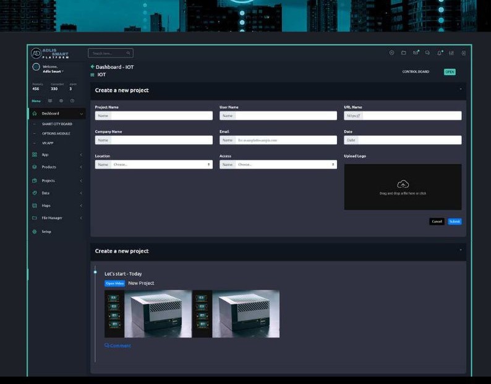Viewport: 491px width, 384px height.
Task: Open the second device image thumbnail
Action: tap(236, 314)
